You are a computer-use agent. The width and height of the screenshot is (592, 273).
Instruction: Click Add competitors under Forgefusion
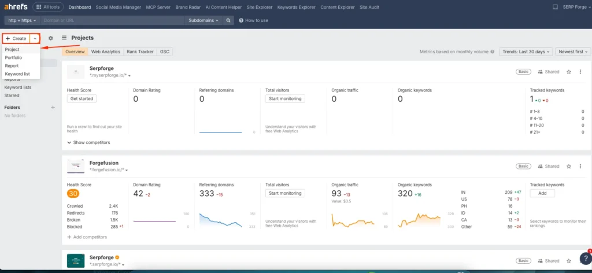click(x=87, y=237)
